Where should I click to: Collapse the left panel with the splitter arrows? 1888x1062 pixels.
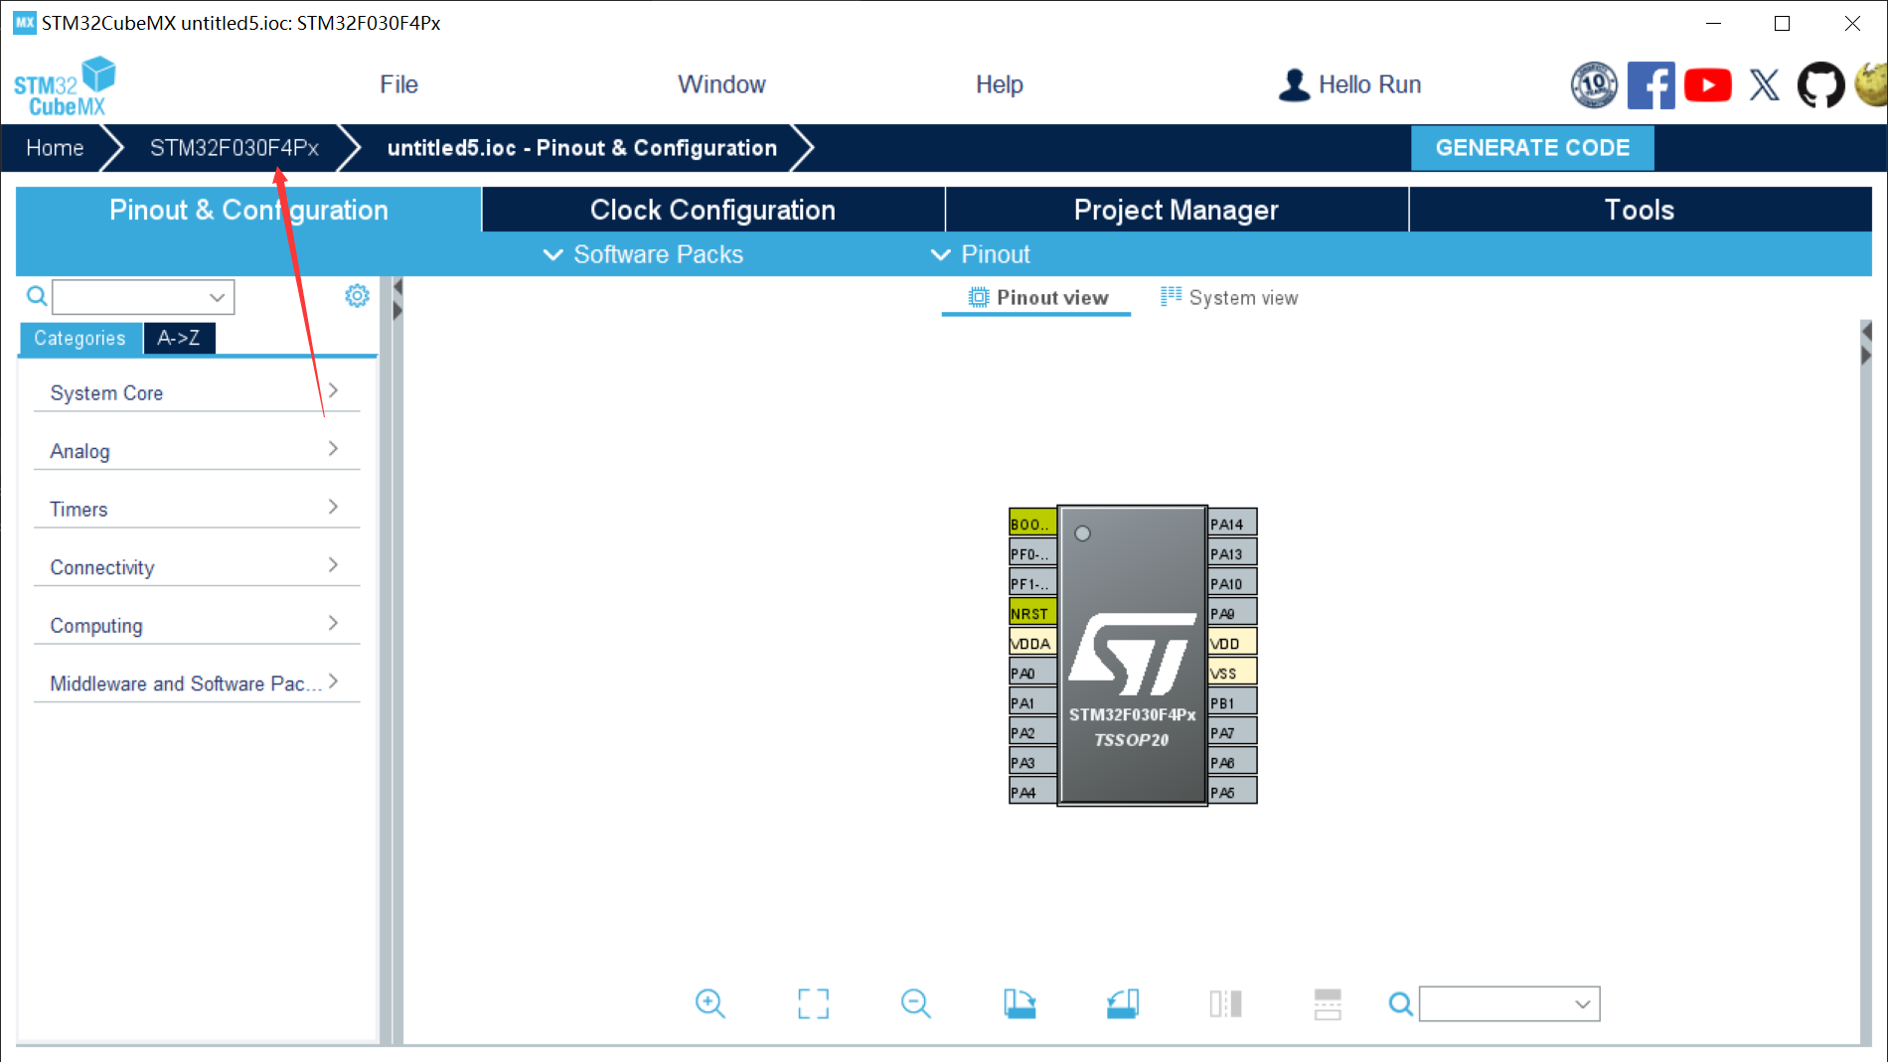click(x=397, y=299)
